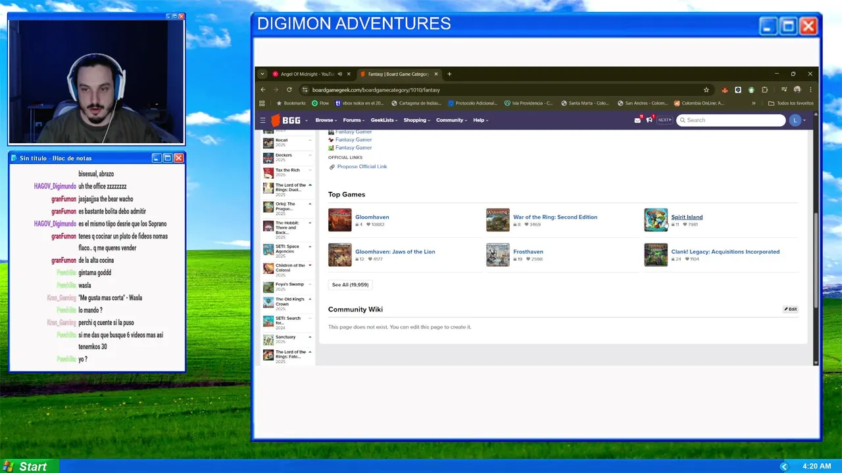
Task: Open the megaphone announcements icon
Action: (649, 120)
